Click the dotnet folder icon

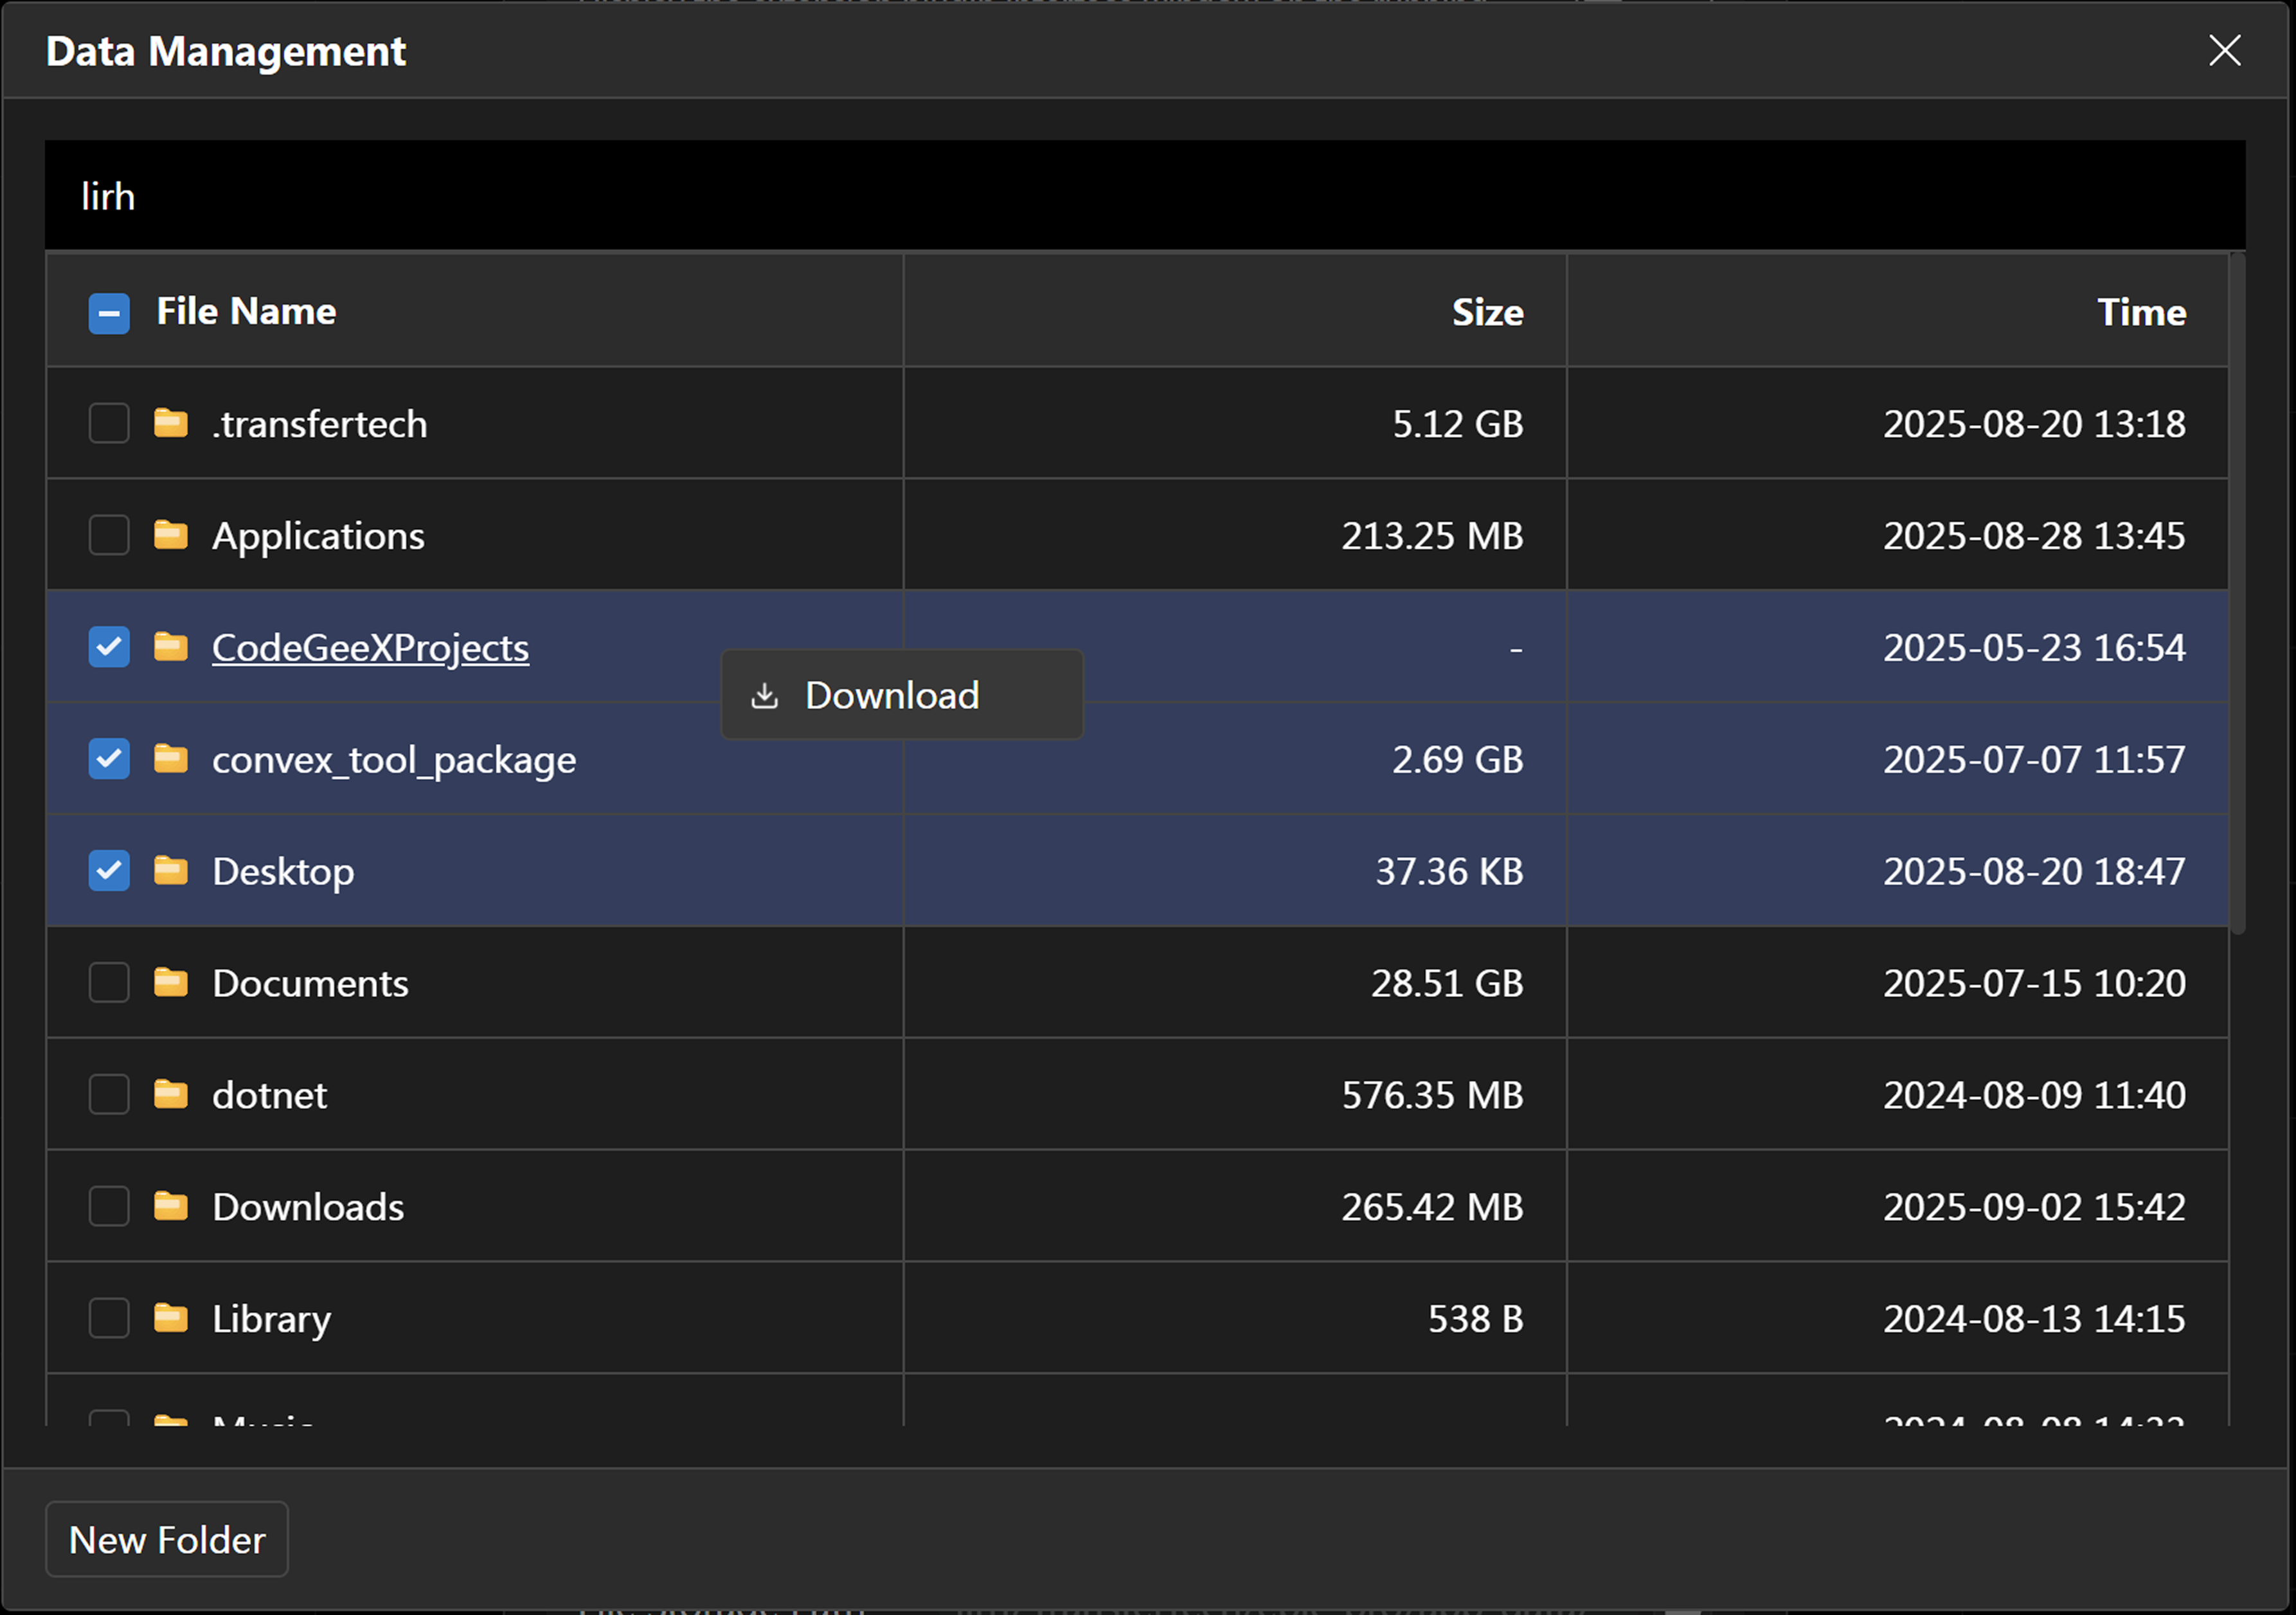coord(171,1095)
